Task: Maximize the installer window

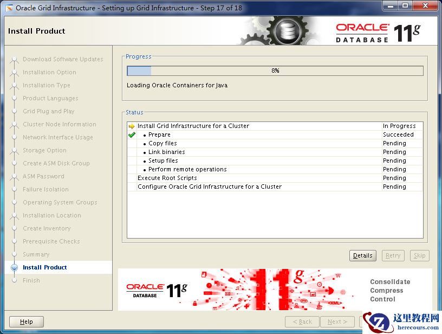Action: [405, 5]
